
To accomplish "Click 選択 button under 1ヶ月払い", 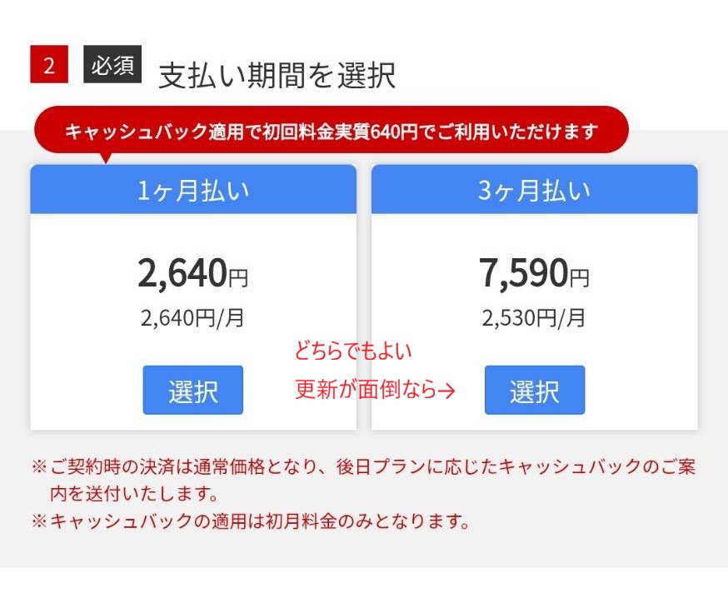I will coord(192,390).
